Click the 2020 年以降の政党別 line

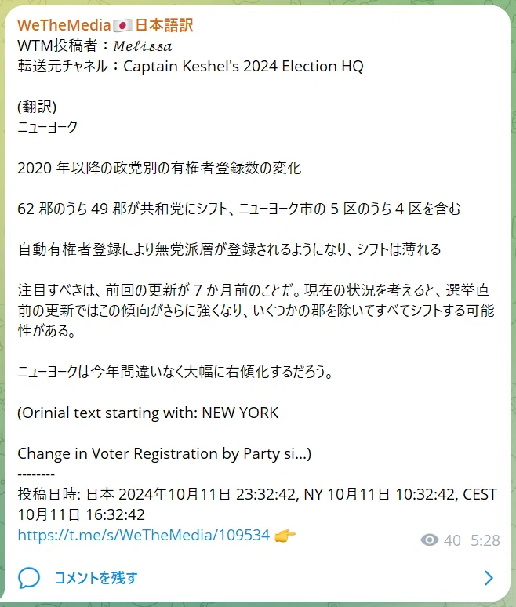pyautogui.click(x=159, y=168)
